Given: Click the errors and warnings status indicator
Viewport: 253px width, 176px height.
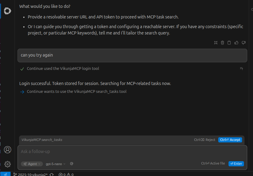Looking at the screenshot, I should (66, 174).
